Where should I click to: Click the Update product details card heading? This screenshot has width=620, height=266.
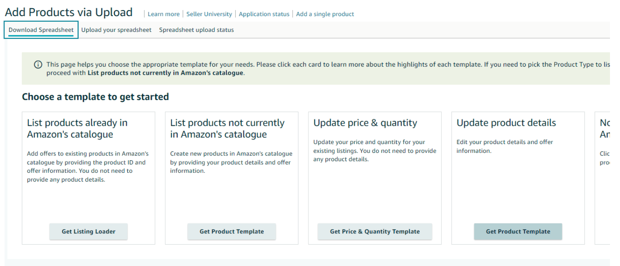tap(506, 123)
